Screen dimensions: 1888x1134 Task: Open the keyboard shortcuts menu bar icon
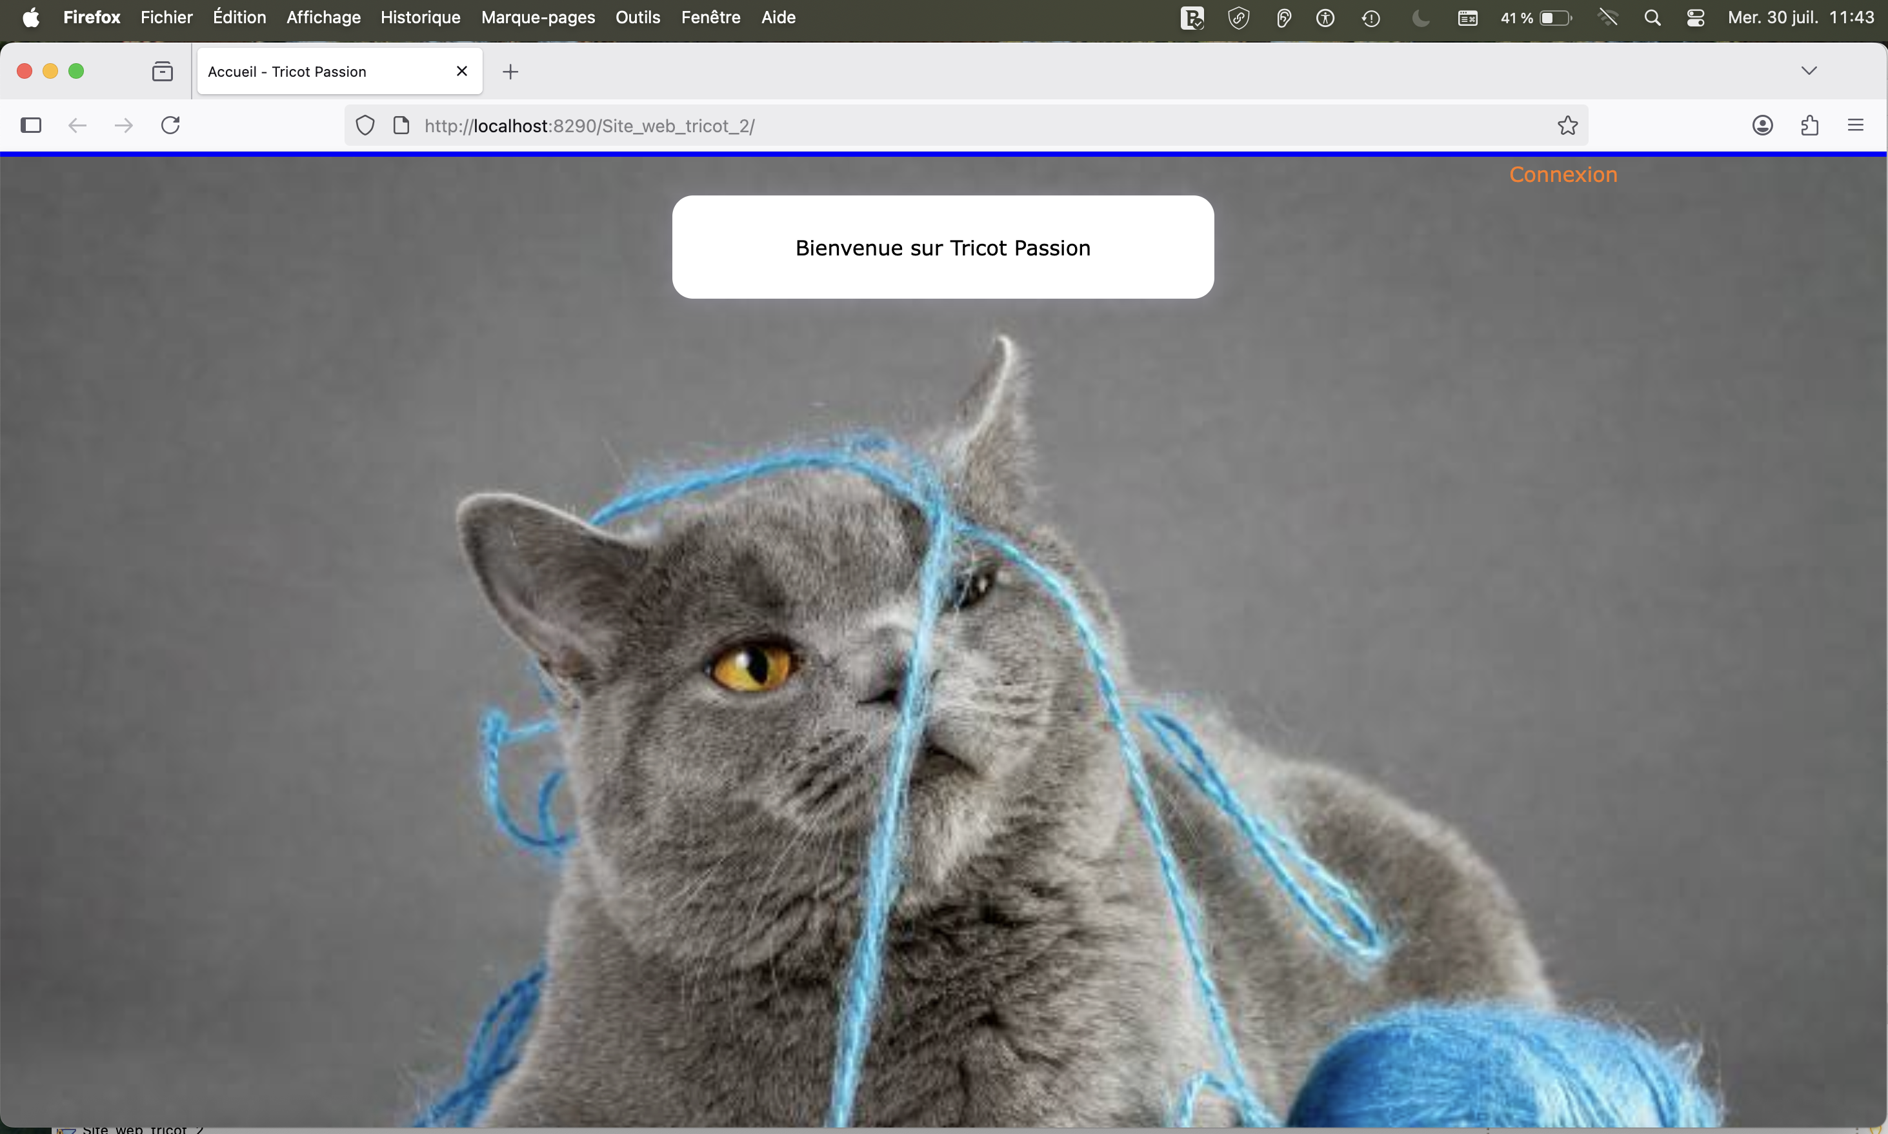point(1467,17)
